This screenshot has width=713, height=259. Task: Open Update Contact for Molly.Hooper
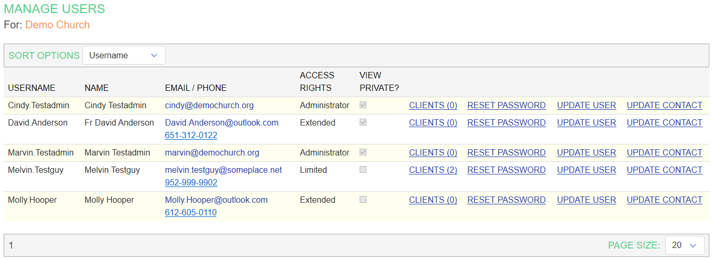tap(664, 200)
